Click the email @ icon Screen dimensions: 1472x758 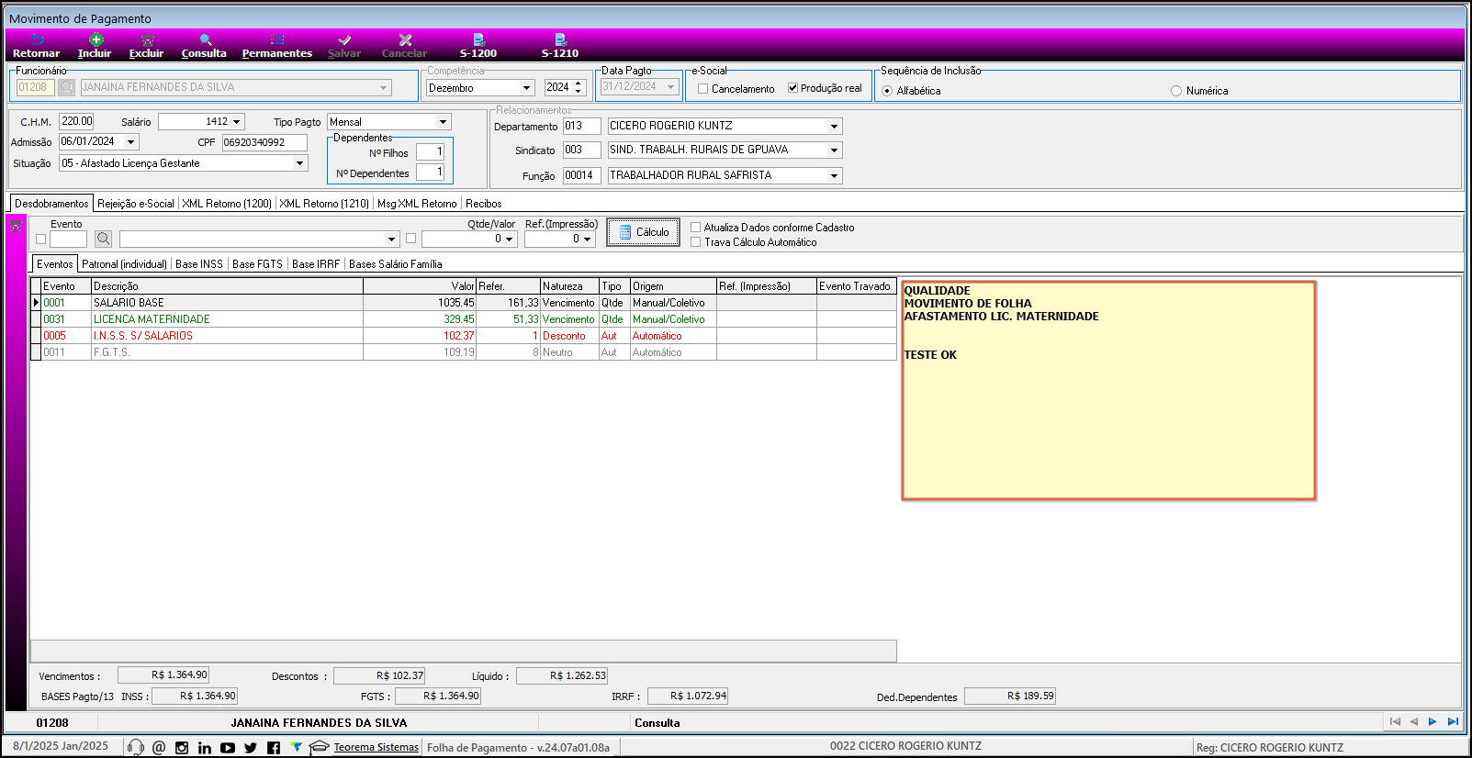click(x=159, y=748)
